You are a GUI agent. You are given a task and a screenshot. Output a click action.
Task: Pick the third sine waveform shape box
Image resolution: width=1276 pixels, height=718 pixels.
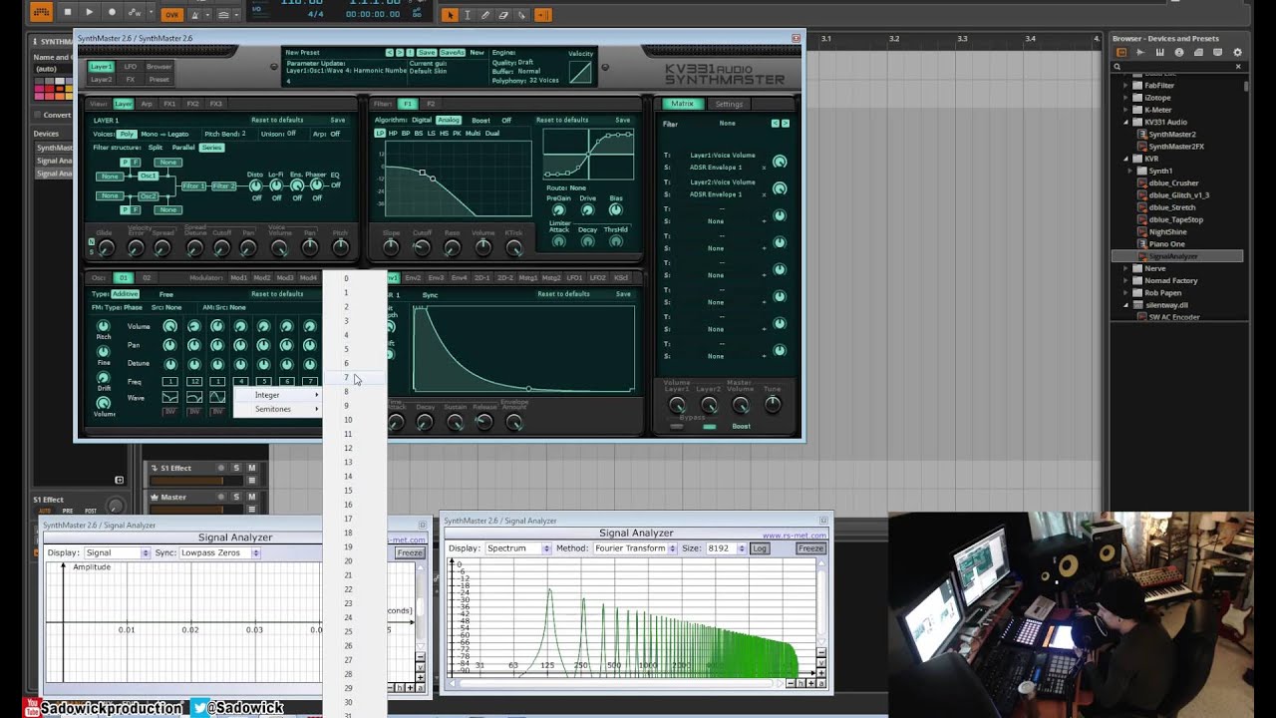coord(216,397)
